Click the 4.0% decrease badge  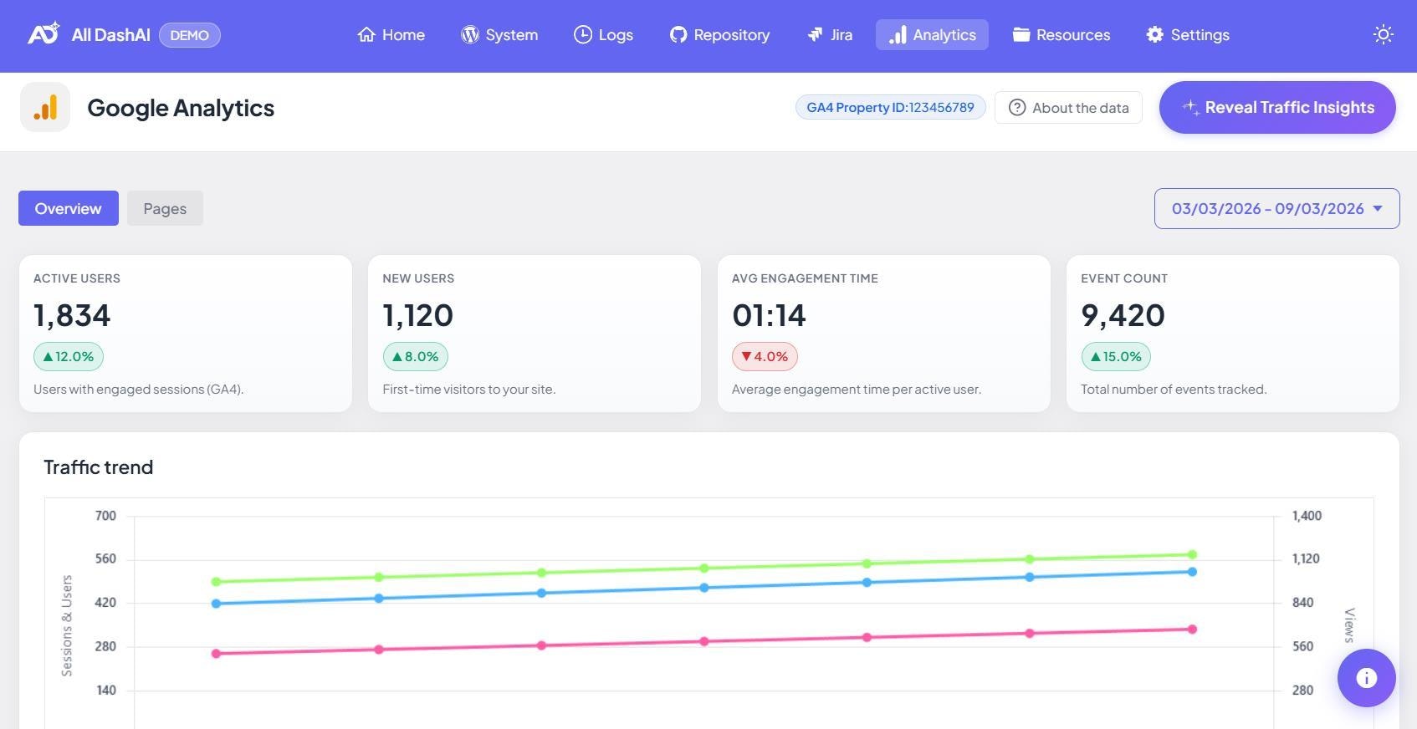tap(765, 356)
